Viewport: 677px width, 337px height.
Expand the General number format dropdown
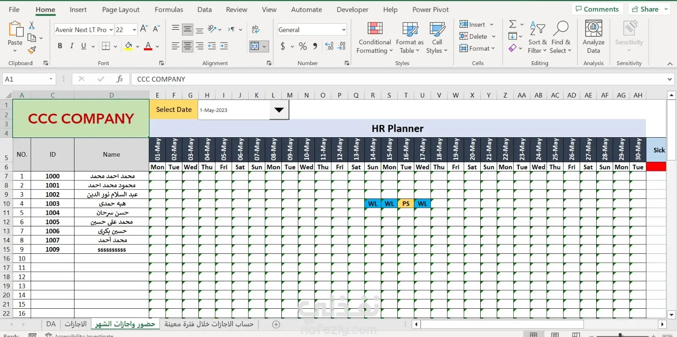tap(344, 30)
